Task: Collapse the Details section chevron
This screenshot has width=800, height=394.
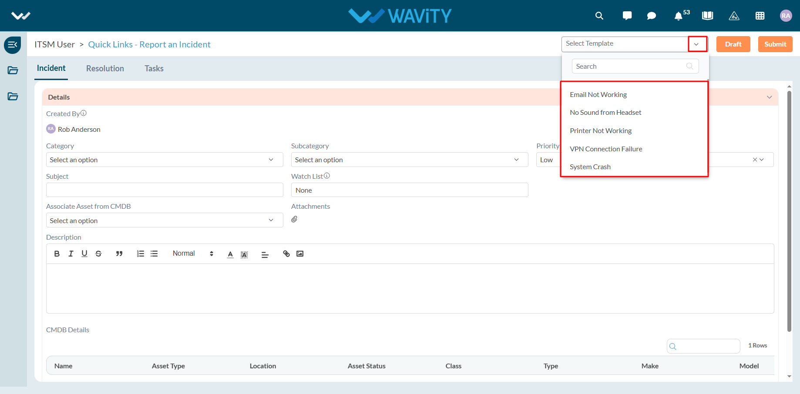Action: pyautogui.click(x=770, y=97)
